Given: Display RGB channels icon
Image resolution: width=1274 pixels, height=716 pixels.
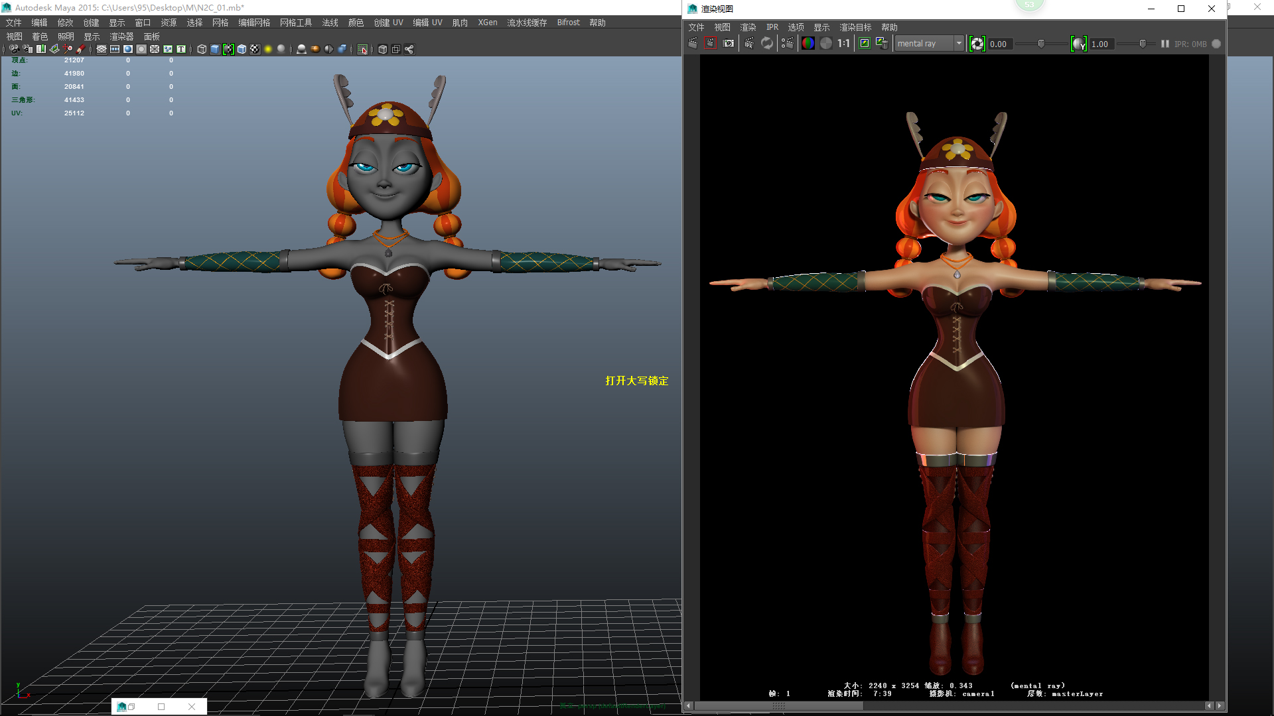Looking at the screenshot, I should point(808,44).
